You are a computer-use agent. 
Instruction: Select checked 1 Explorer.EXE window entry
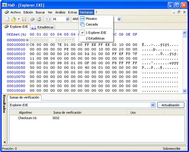[x=96, y=33]
